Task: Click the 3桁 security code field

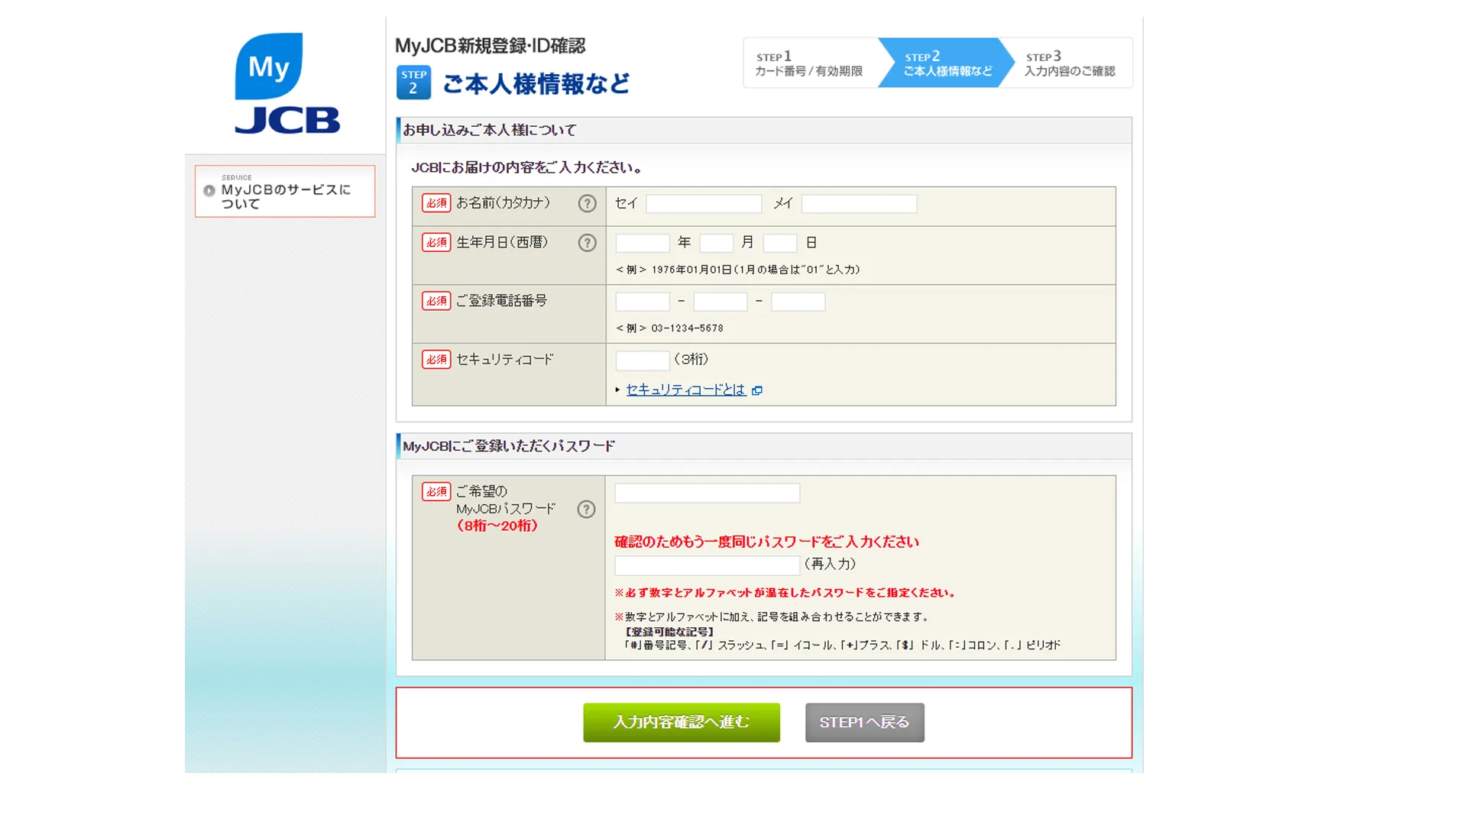Action: pos(643,361)
